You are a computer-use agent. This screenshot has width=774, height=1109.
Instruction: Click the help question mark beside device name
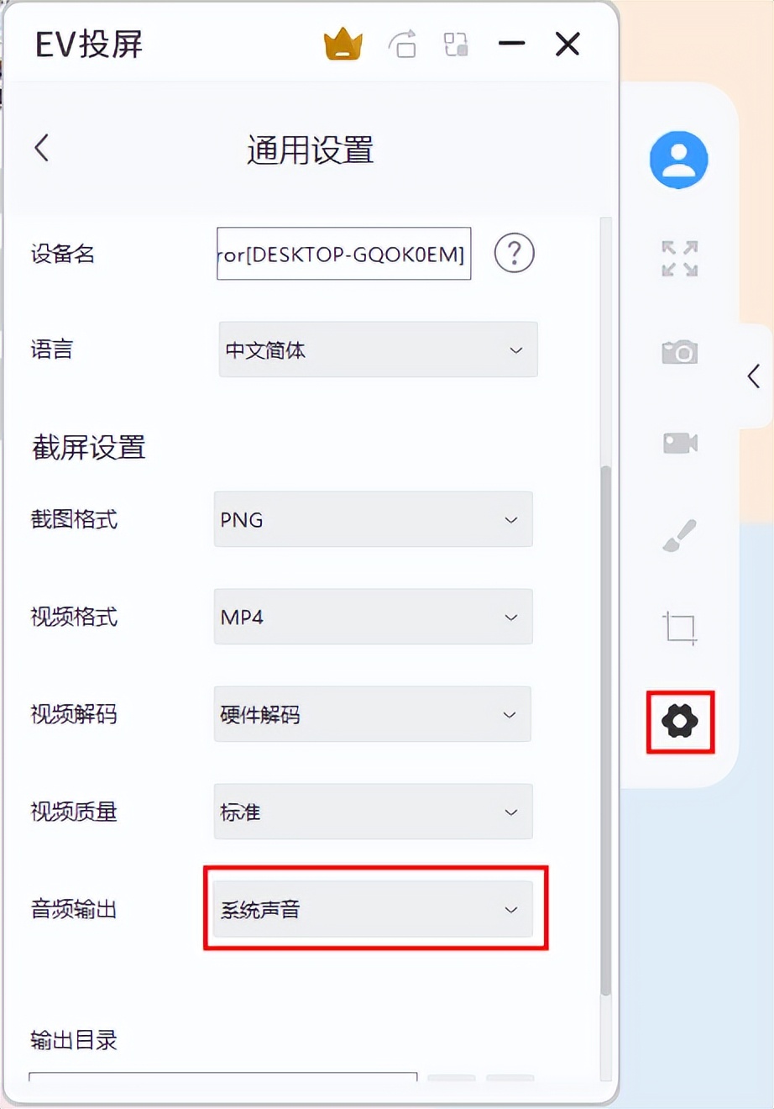[x=515, y=253]
